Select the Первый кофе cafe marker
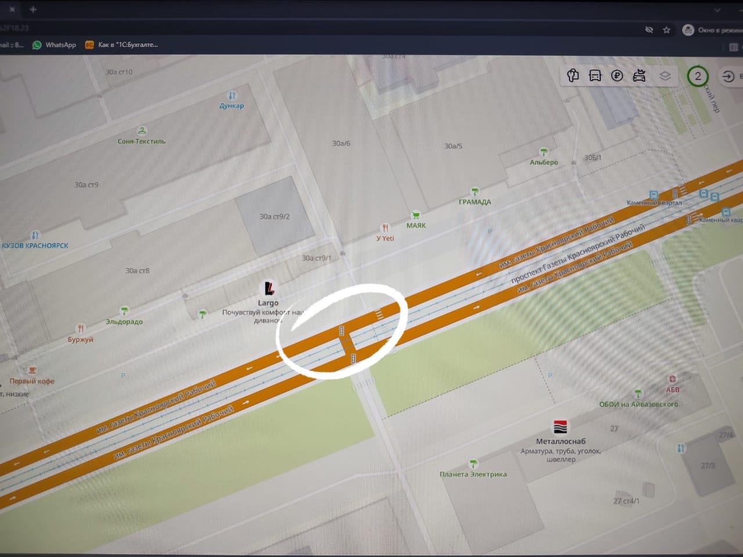 coord(33,371)
